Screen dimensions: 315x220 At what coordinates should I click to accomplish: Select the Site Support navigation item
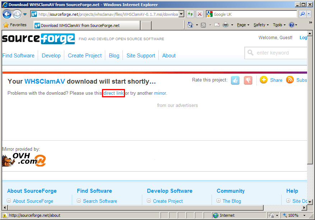141,56
